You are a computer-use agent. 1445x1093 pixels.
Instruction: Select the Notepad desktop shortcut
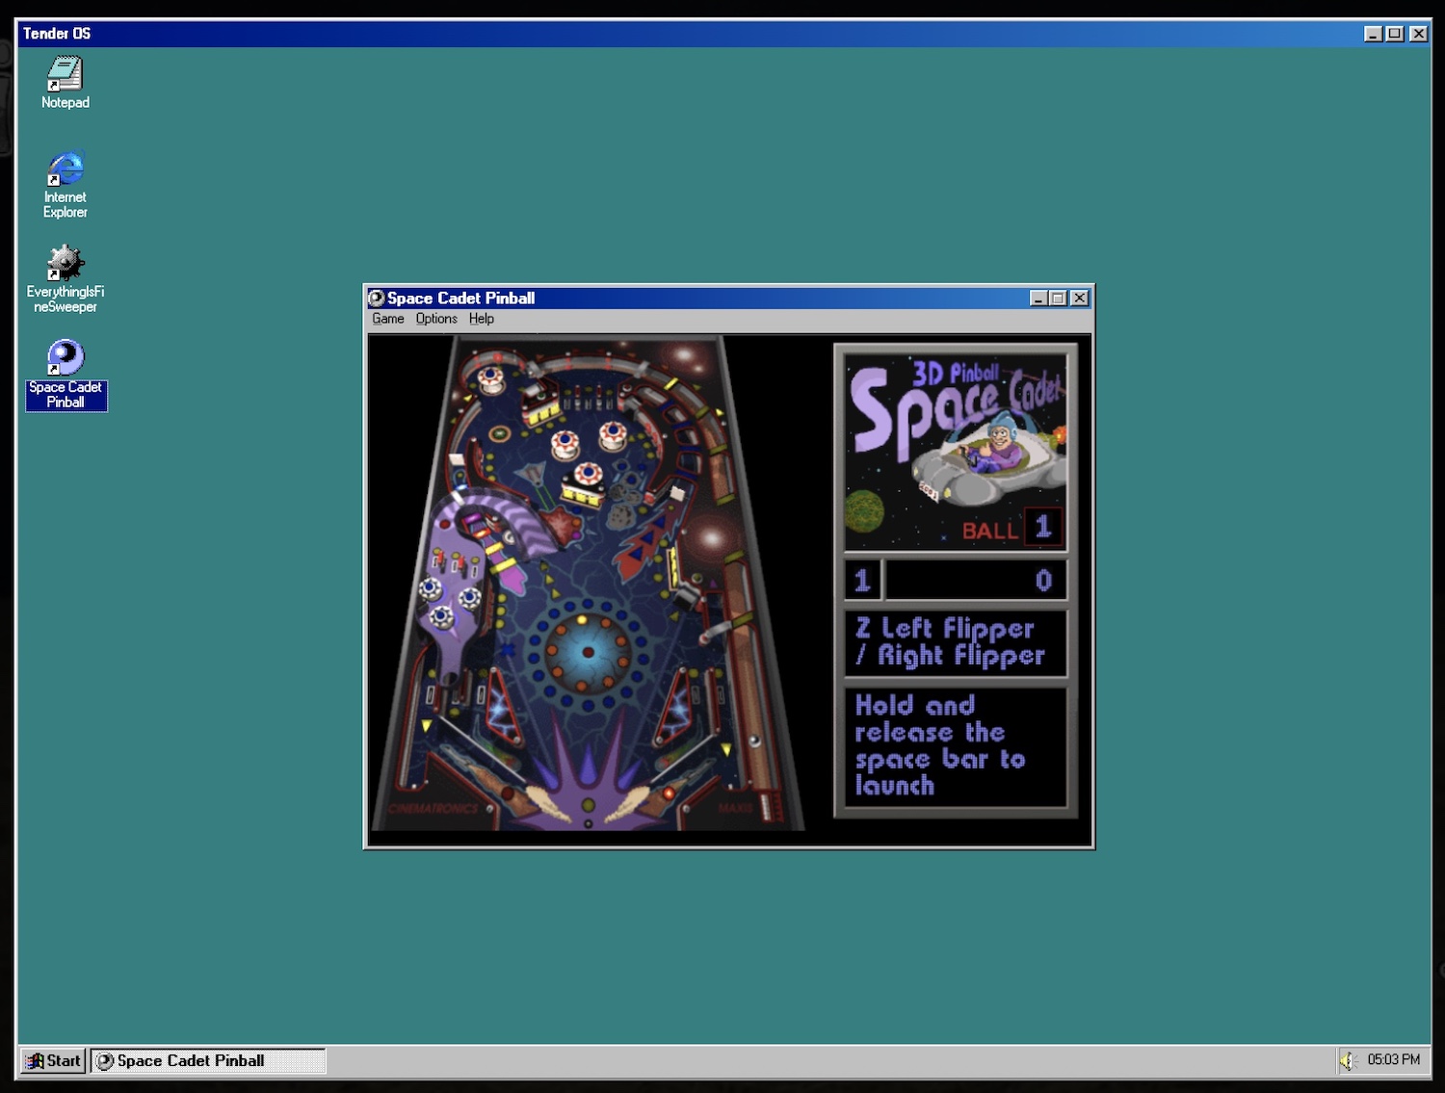click(65, 83)
